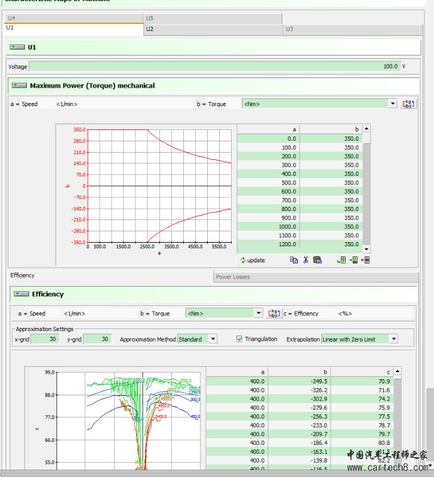The image size is (434, 477).
Task: Click the Voltage input field
Action: click(215, 66)
